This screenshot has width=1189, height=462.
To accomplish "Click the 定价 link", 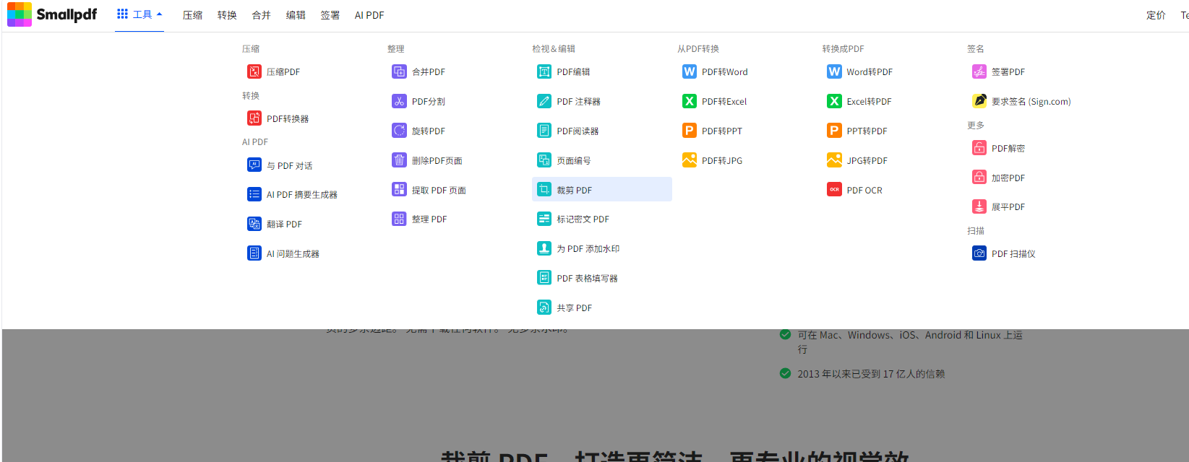I will click(1155, 15).
